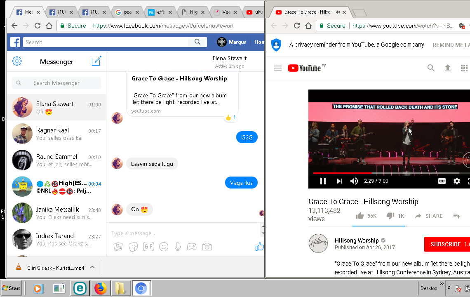Open the Hillsong Worship channel avatar

[x=318, y=243]
